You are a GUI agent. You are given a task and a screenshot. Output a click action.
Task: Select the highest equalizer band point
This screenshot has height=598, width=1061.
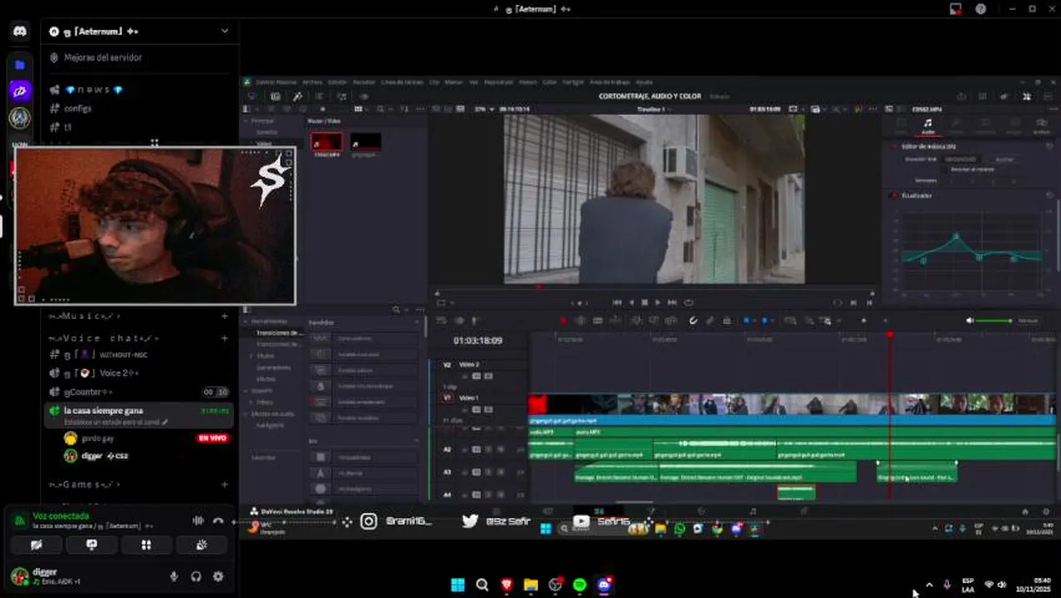coord(956,237)
